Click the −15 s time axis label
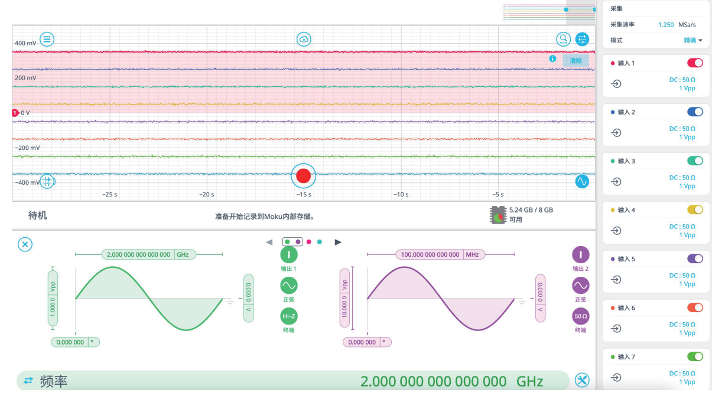Viewport: 712px width, 393px height. pyautogui.click(x=304, y=195)
